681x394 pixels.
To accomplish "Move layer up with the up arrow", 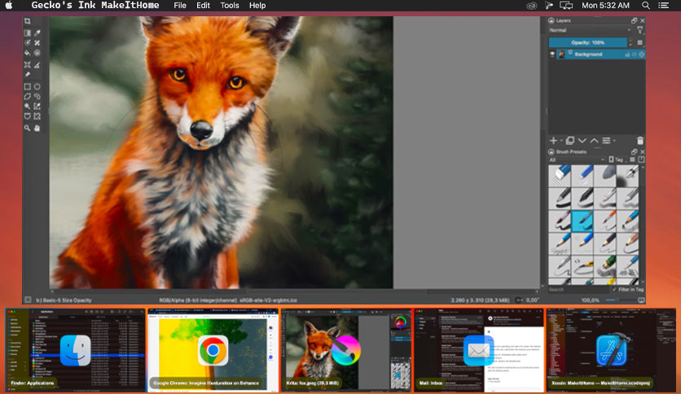I will tap(594, 141).
